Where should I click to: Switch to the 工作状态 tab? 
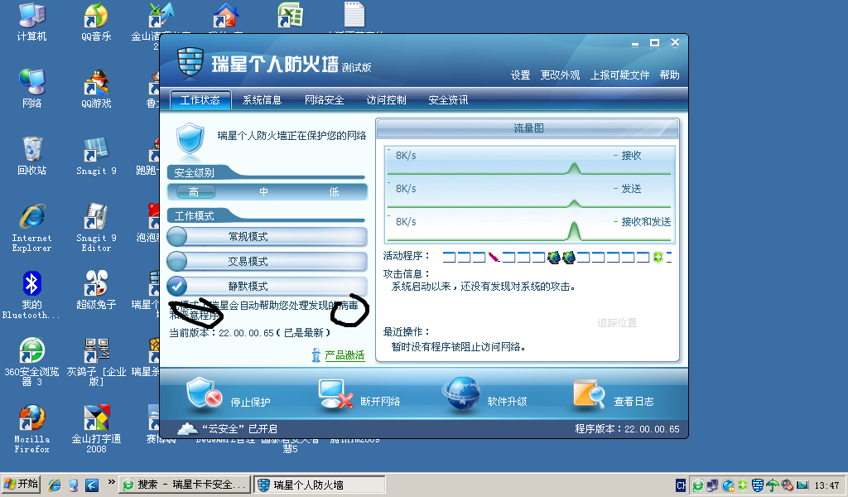coord(200,100)
